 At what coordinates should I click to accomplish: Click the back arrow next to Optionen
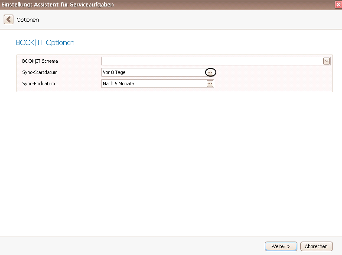point(9,19)
